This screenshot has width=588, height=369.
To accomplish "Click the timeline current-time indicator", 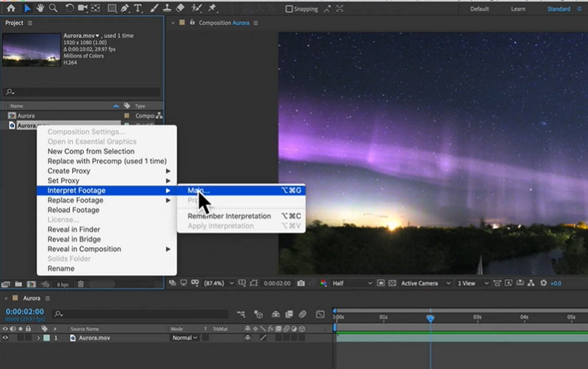I will point(430,318).
